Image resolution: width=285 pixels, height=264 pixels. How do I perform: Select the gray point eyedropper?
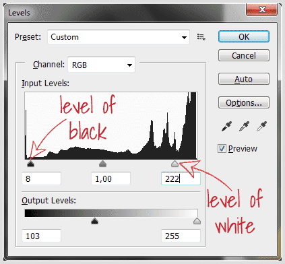(244, 126)
